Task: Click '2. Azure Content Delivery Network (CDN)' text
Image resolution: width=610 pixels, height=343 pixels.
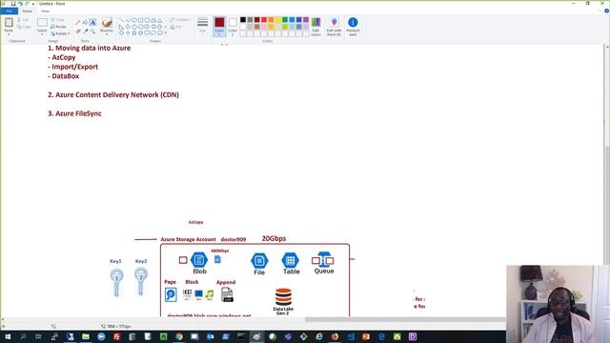Action: [x=113, y=95]
